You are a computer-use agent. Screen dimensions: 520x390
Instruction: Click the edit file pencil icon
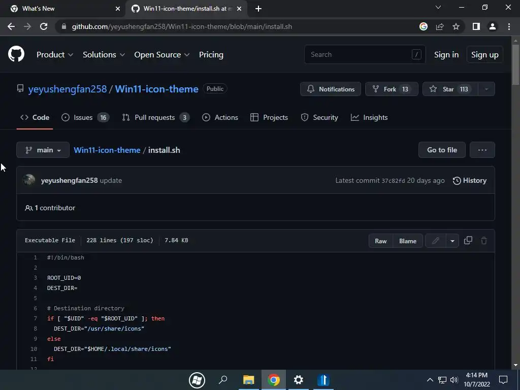pos(435,241)
